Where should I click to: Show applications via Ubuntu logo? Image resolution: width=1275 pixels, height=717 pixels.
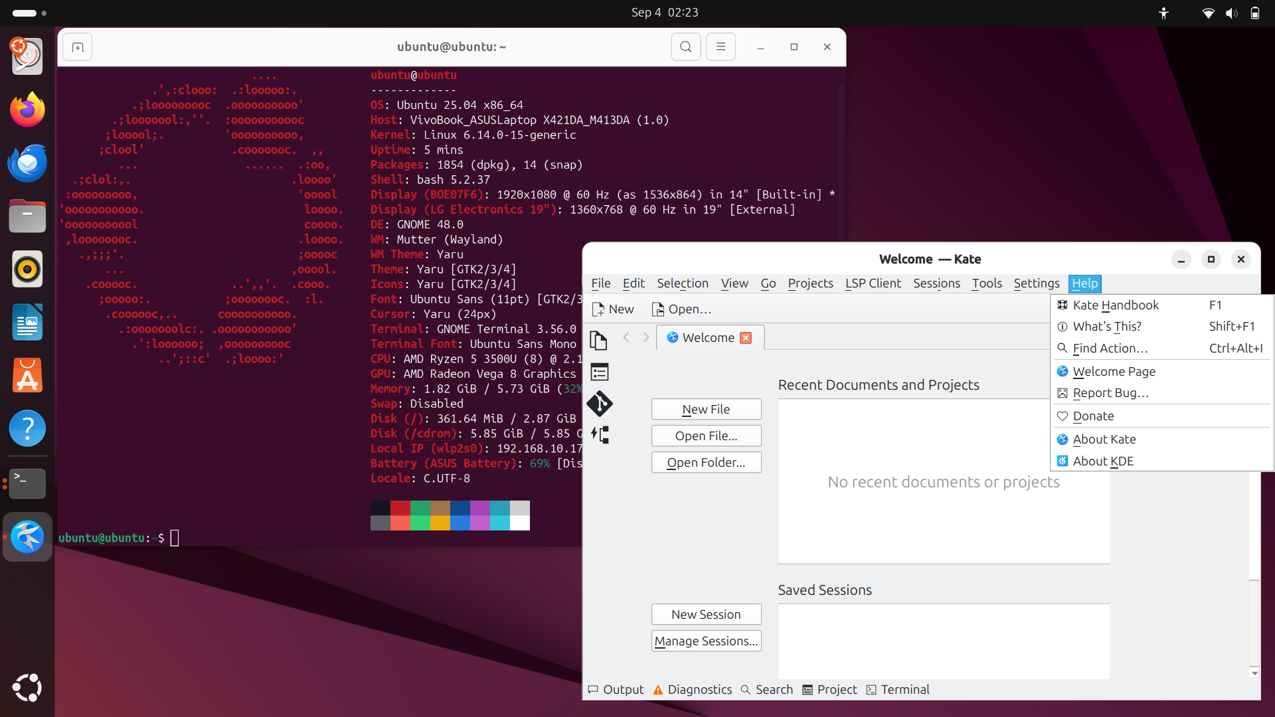27,688
